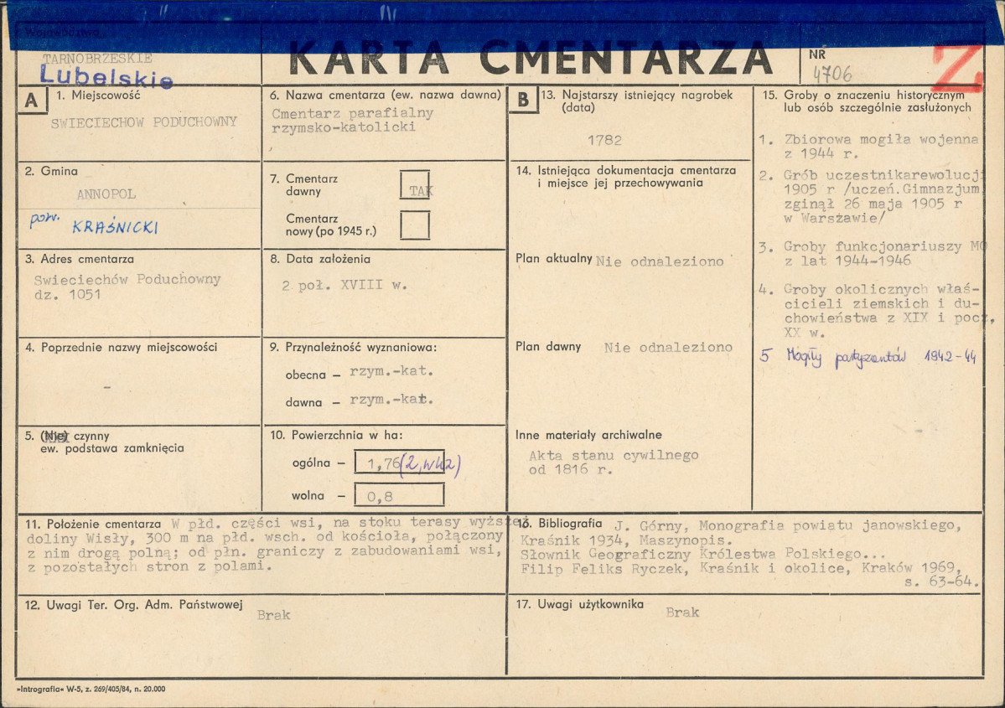1005x708 pixels.
Task: Click the label '3. Adres cmentarza'
Action: pos(80,260)
